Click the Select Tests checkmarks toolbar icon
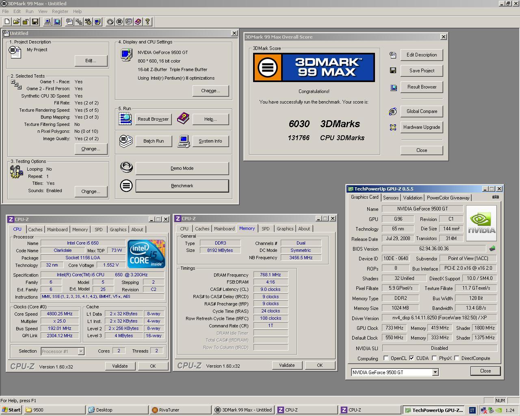 coord(79,22)
